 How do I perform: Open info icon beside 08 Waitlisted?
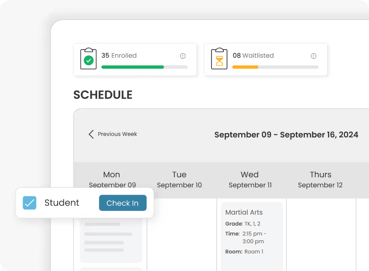(x=314, y=56)
